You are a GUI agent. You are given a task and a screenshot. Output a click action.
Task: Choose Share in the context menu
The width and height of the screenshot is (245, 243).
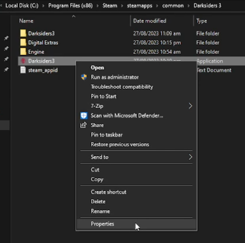coord(97,125)
